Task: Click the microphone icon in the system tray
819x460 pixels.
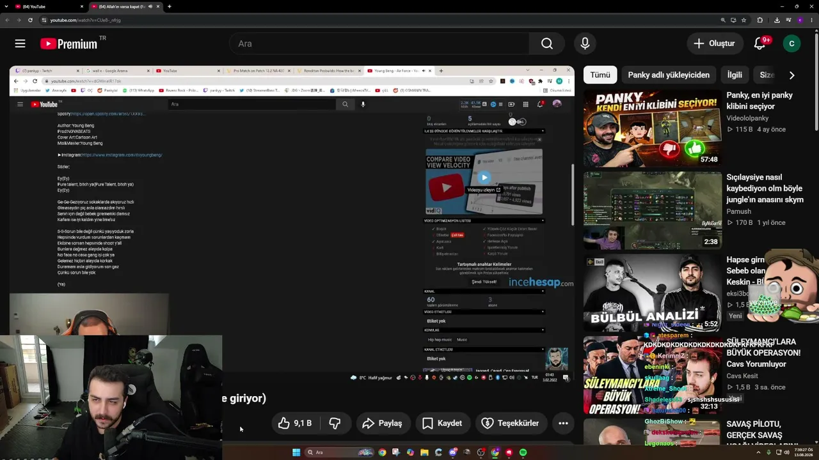Action: click(769, 452)
